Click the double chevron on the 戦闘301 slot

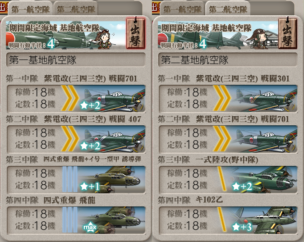tap(222, 99)
